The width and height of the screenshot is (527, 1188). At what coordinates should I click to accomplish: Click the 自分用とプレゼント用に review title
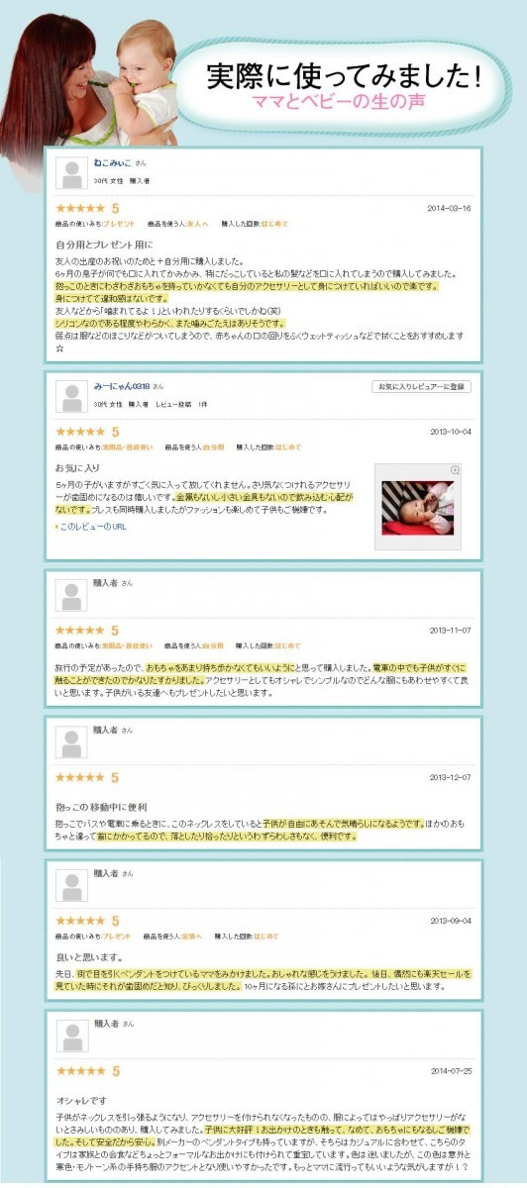tap(105, 244)
